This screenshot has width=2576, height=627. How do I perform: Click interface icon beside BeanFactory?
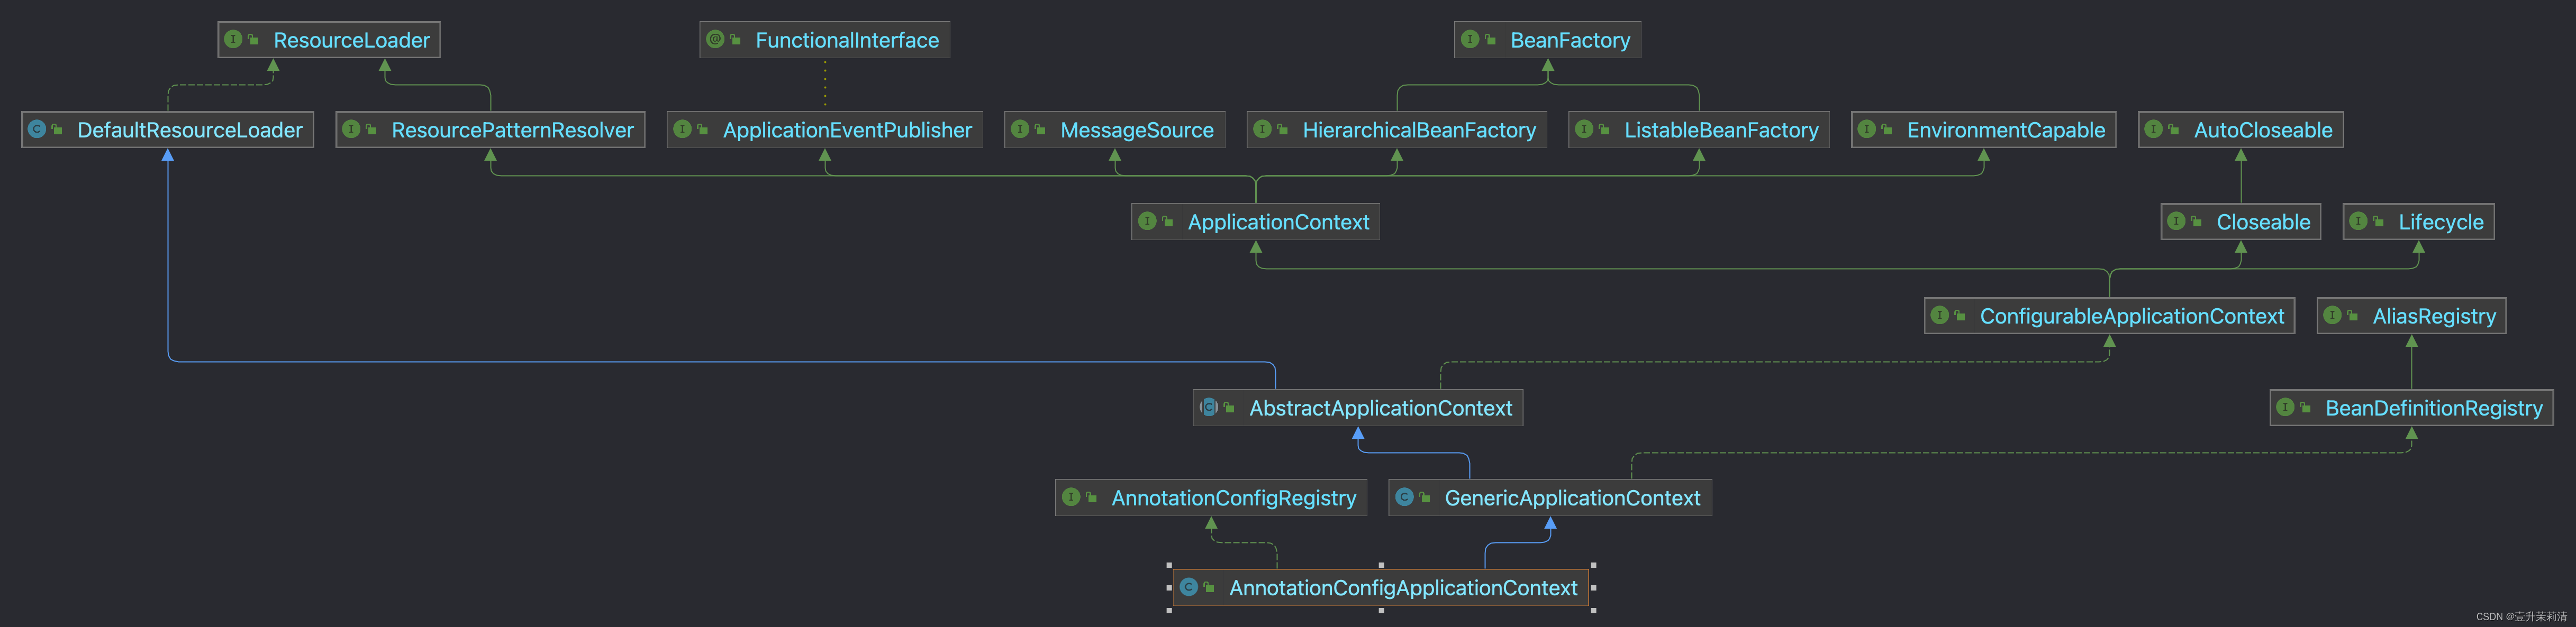[1470, 39]
